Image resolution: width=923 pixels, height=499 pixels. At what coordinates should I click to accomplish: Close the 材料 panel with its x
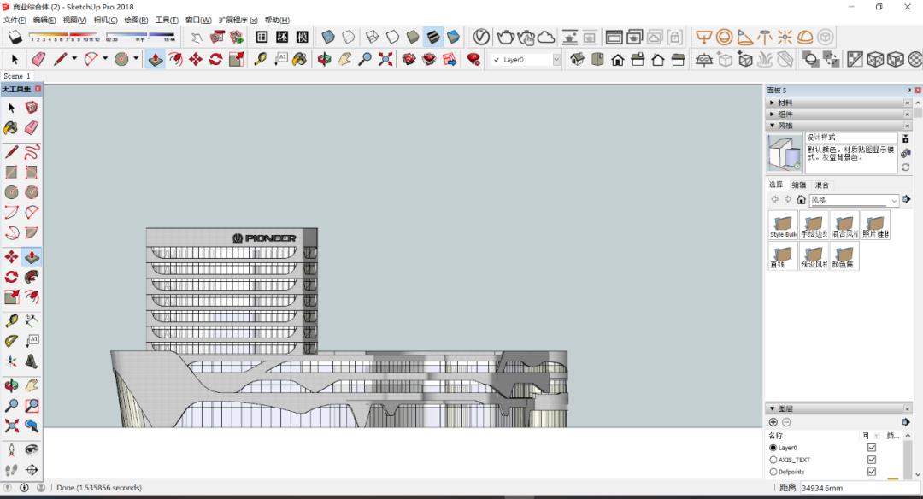pyautogui.click(x=907, y=103)
